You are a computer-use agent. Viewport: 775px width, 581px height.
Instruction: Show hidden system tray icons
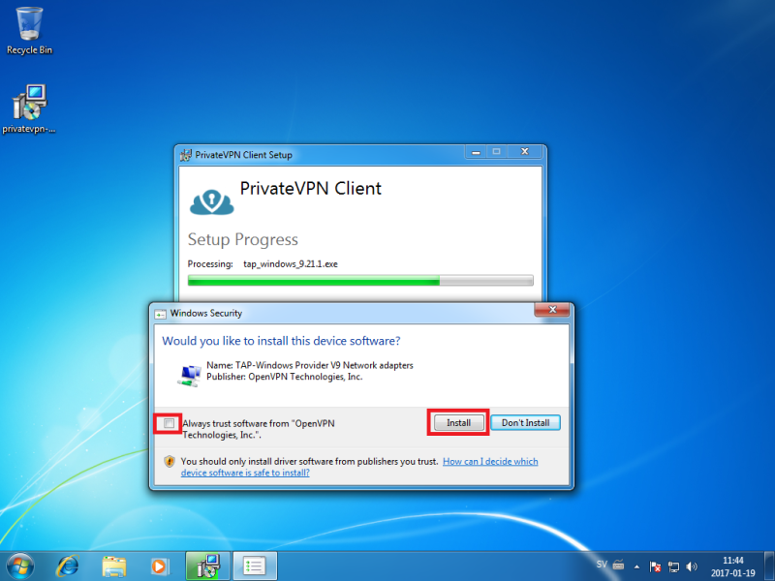635,565
